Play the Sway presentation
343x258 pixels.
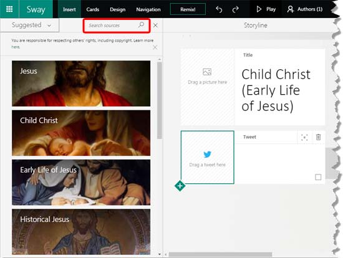266,9
